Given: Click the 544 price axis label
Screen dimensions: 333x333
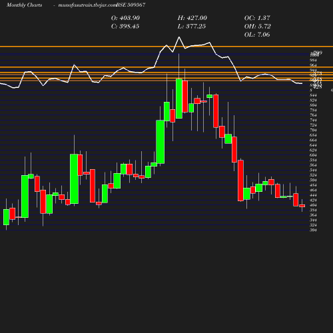Looking at the screenshot, I should (313, 170).
